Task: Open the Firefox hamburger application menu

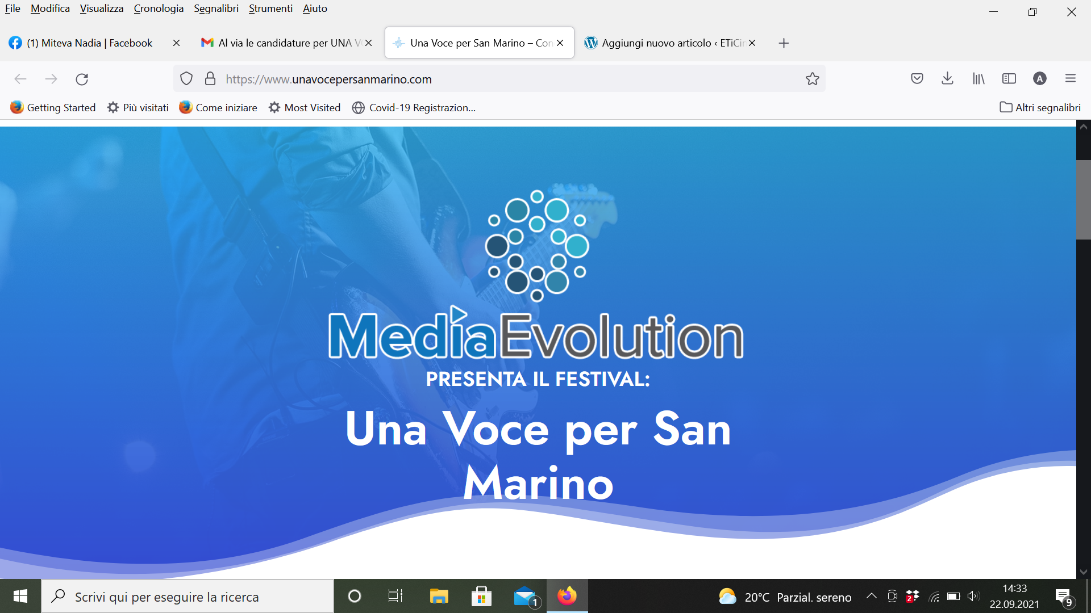Action: coord(1071,79)
